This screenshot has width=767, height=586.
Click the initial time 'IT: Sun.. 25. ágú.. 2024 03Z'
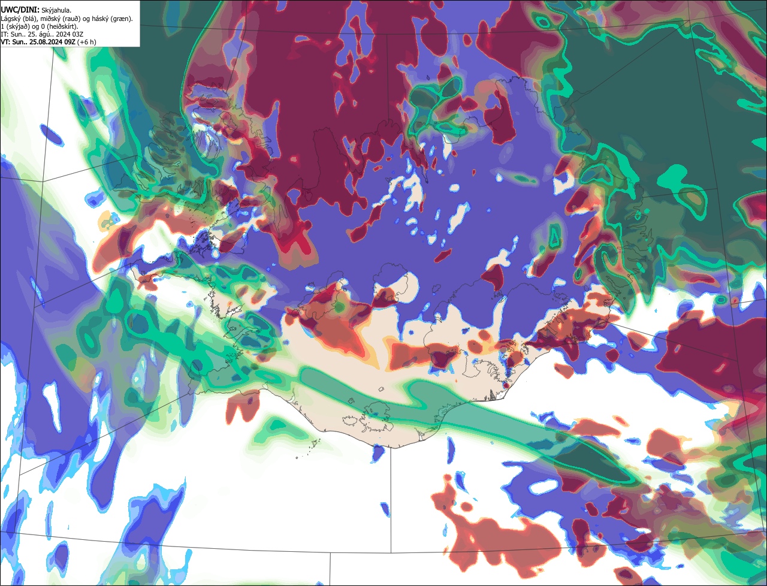43,34
